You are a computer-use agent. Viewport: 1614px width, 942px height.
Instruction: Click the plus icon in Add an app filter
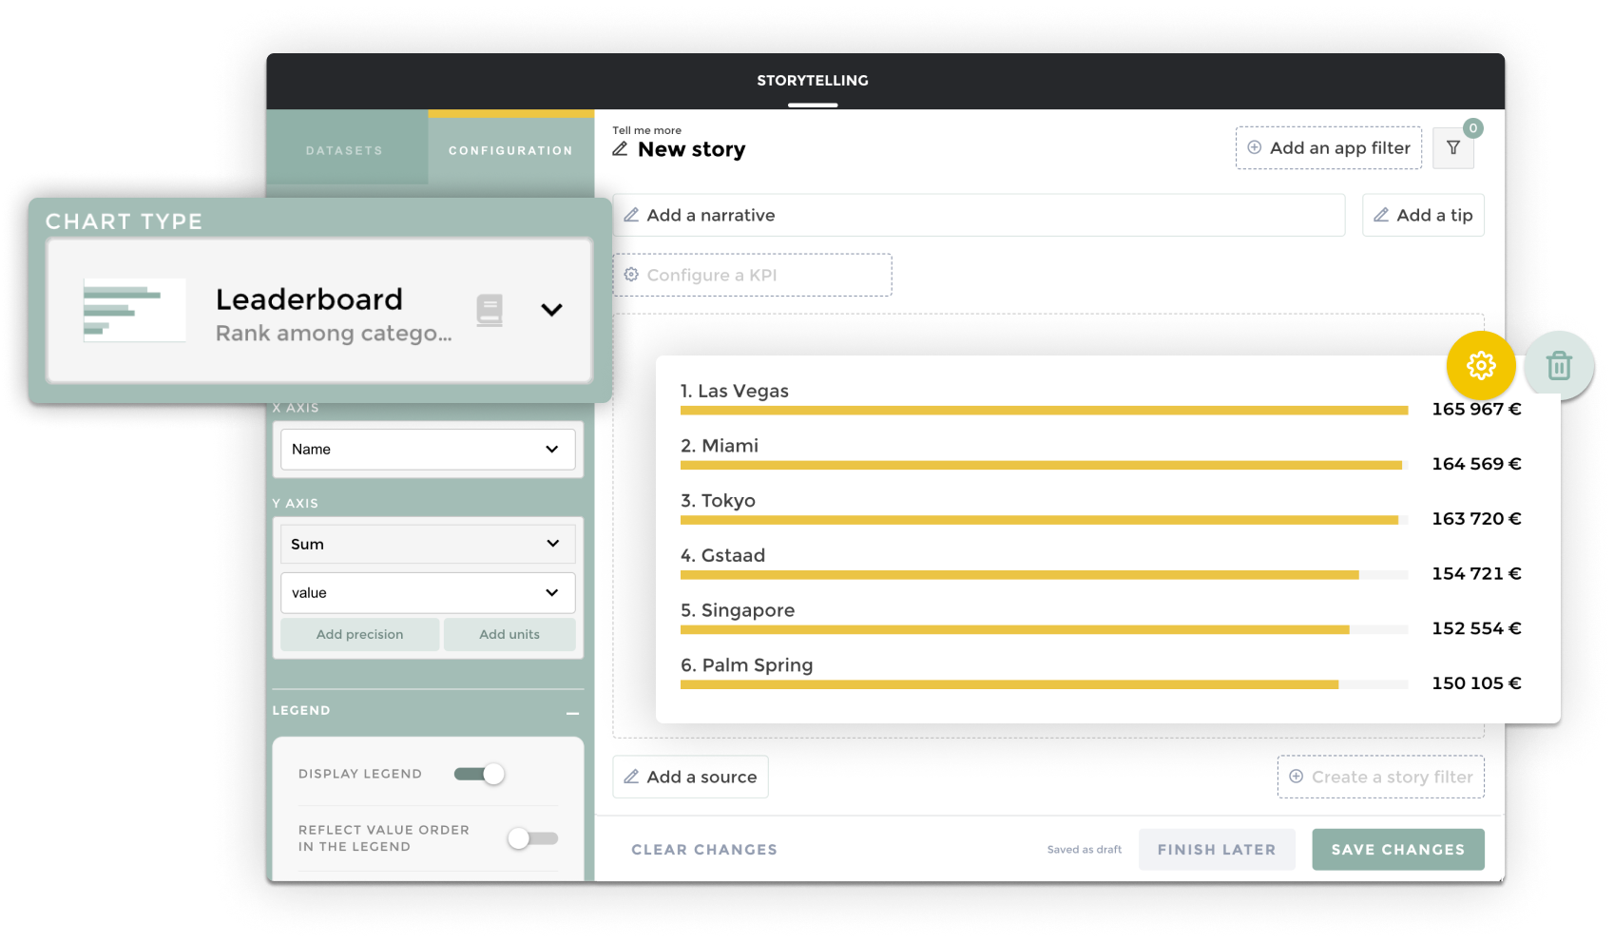tap(1254, 147)
